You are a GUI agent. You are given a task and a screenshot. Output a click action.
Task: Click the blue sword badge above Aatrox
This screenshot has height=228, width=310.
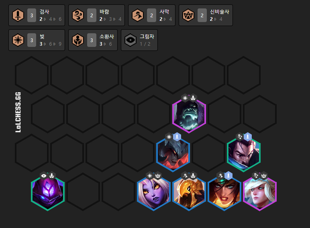177,137
